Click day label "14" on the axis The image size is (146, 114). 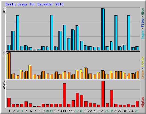point(64,111)
